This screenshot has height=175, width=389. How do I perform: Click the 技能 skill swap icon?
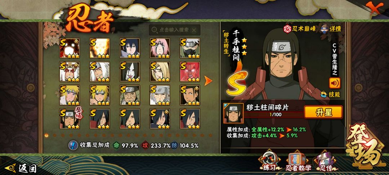tap(323, 94)
